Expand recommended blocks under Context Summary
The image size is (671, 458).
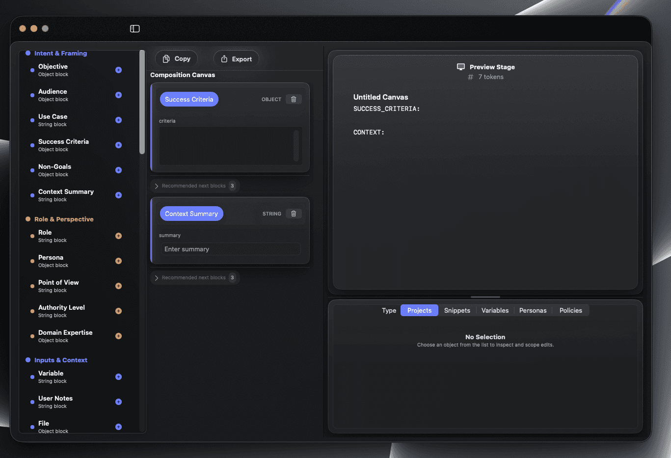195,278
